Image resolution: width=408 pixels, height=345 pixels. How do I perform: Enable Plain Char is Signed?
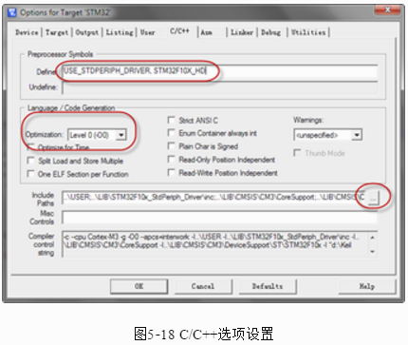click(171, 146)
